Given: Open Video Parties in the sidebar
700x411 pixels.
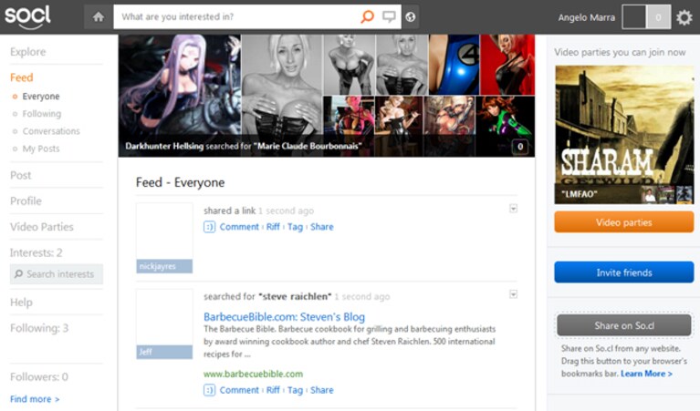Looking at the screenshot, I should [41, 227].
